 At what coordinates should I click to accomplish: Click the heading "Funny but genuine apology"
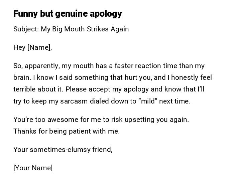point(68,14)
